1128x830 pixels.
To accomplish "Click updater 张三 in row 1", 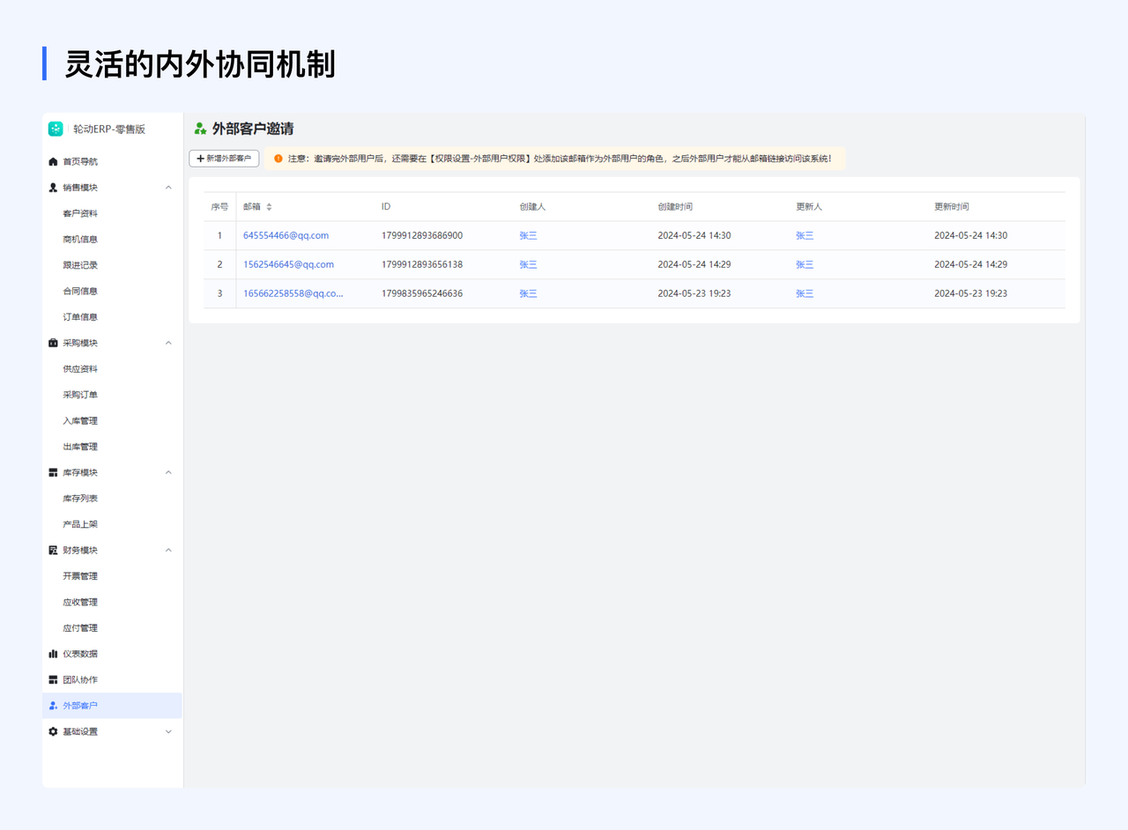I will (805, 235).
